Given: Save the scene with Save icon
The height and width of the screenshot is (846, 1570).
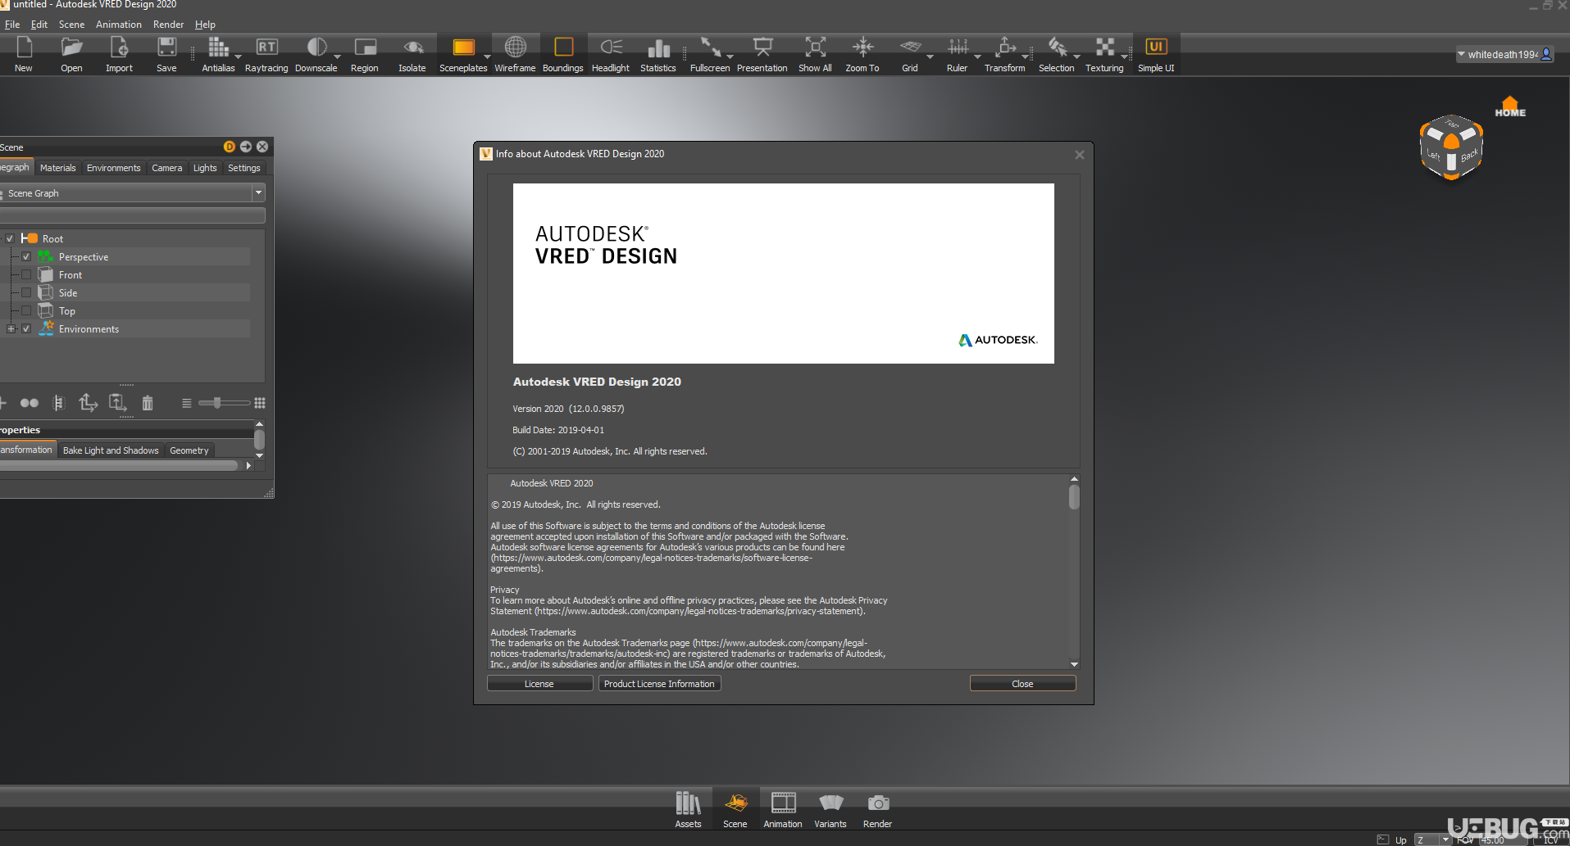Looking at the screenshot, I should pos(166,54).
